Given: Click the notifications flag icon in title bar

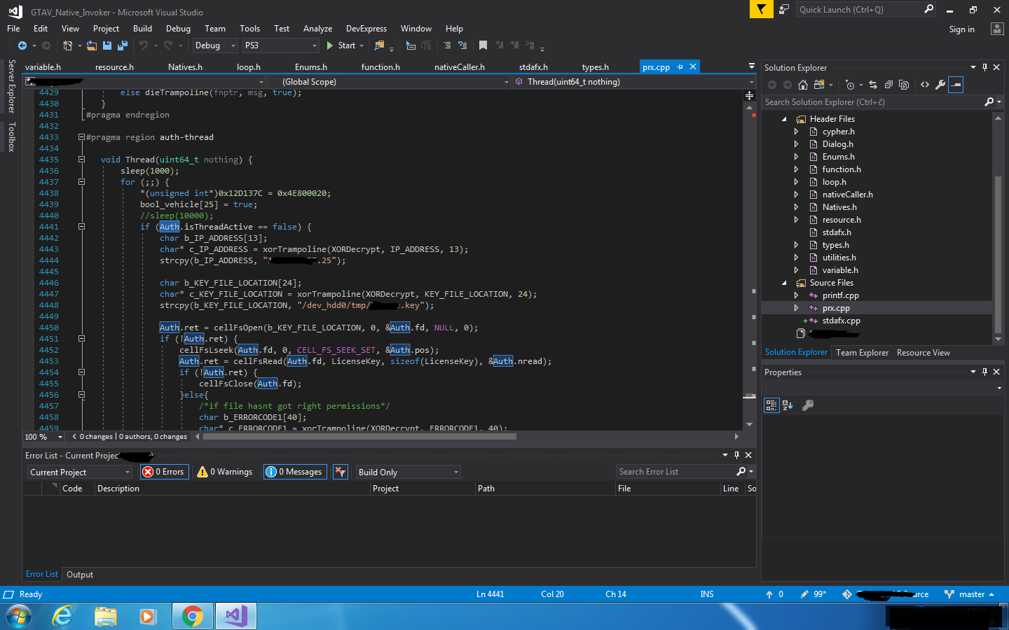Looking at the screenshot, I should pos(761,9).
